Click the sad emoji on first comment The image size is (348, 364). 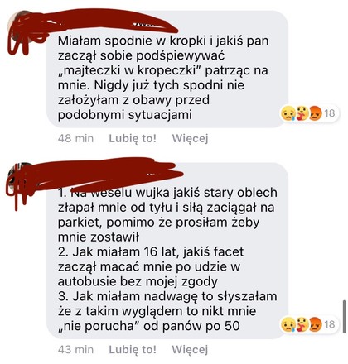pyautogui.click(x=288, y=113)
